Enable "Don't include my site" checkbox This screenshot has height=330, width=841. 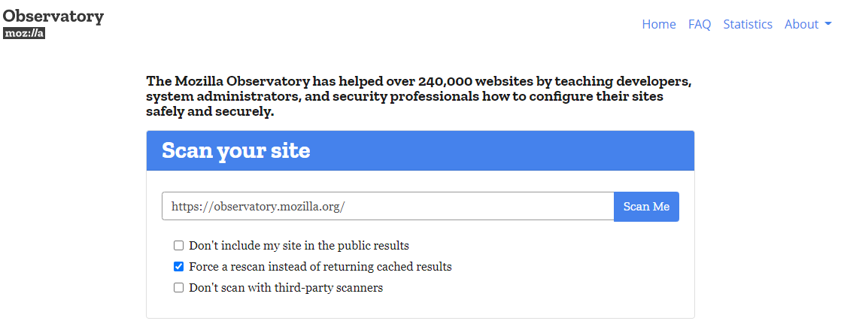[178, 246]
